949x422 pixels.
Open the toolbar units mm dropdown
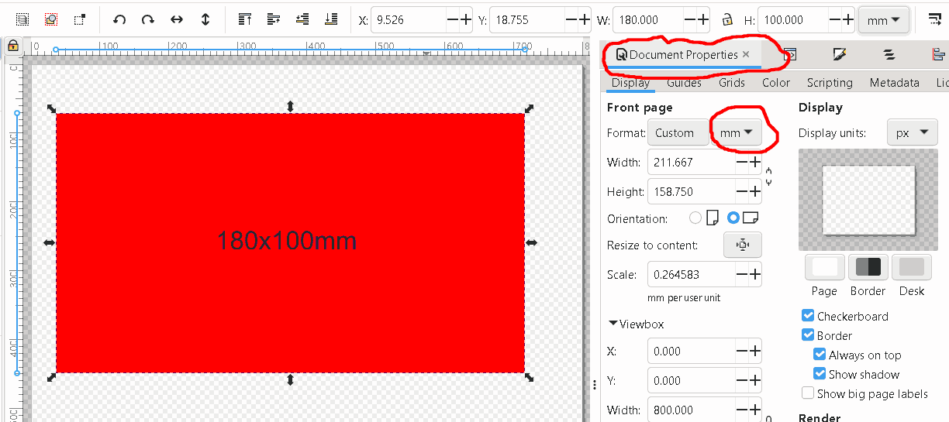tap(884, 20)
